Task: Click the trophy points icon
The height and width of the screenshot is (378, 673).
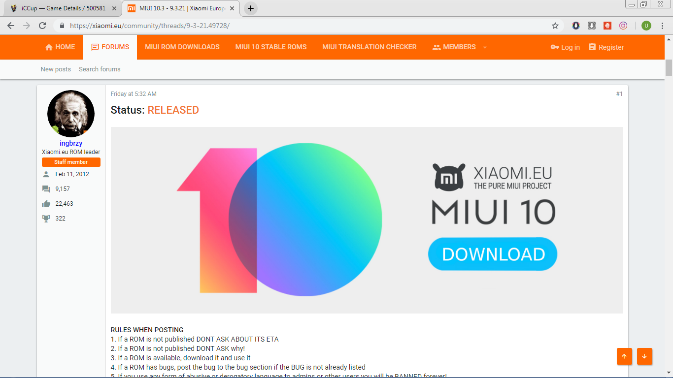Action: click(x=46, y=219)
